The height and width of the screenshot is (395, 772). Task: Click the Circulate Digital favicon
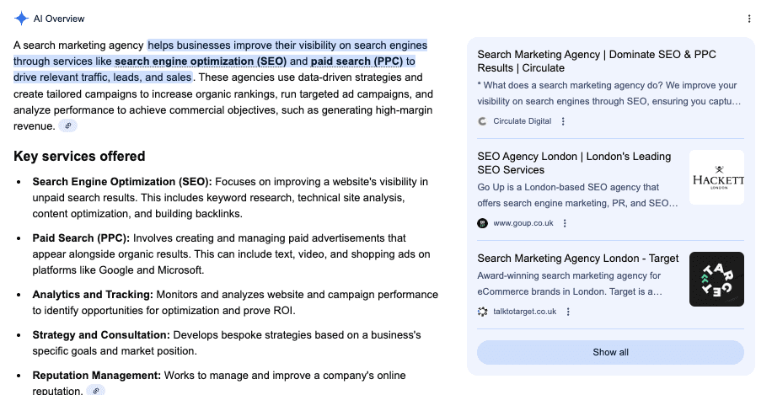tap(482, 121)
